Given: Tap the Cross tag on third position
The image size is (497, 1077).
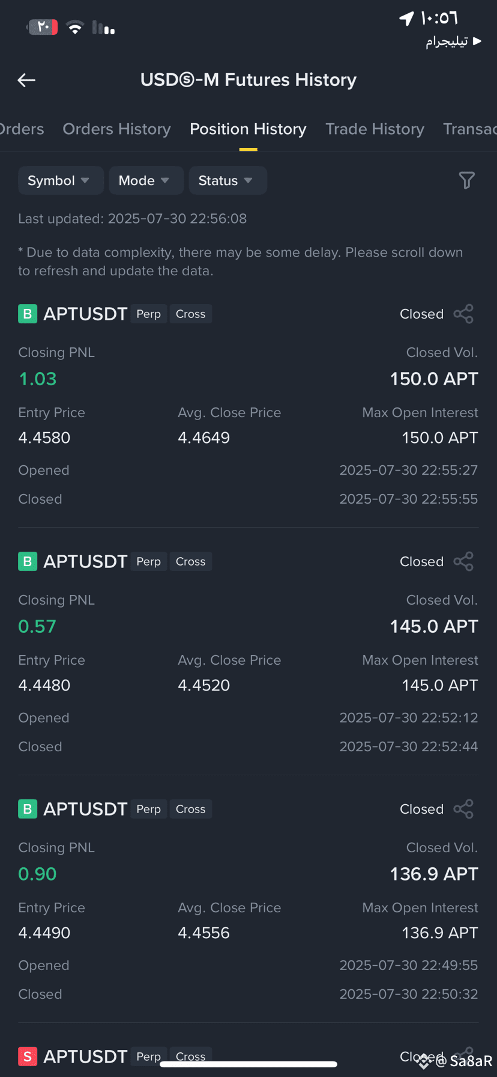Looking at the screenshot, I should [190, 809].
